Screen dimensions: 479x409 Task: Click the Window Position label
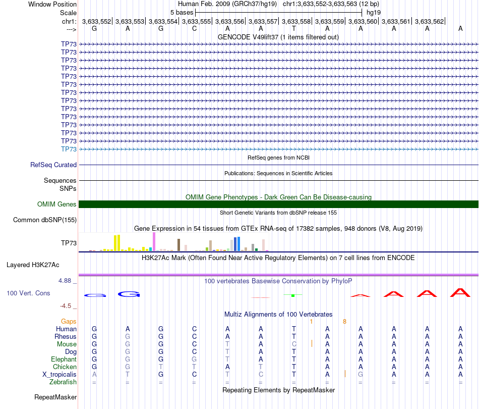[52, 4]
